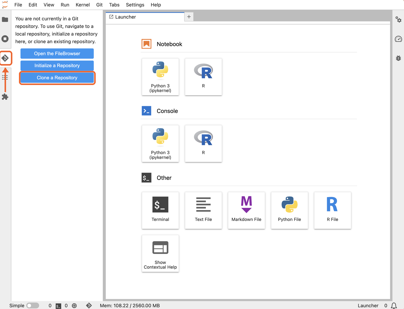This screenshot has width=404, height=309.
Task: Toggle the Simple interface mode switch
Action: pyautogui.click(x=33, y=305)
